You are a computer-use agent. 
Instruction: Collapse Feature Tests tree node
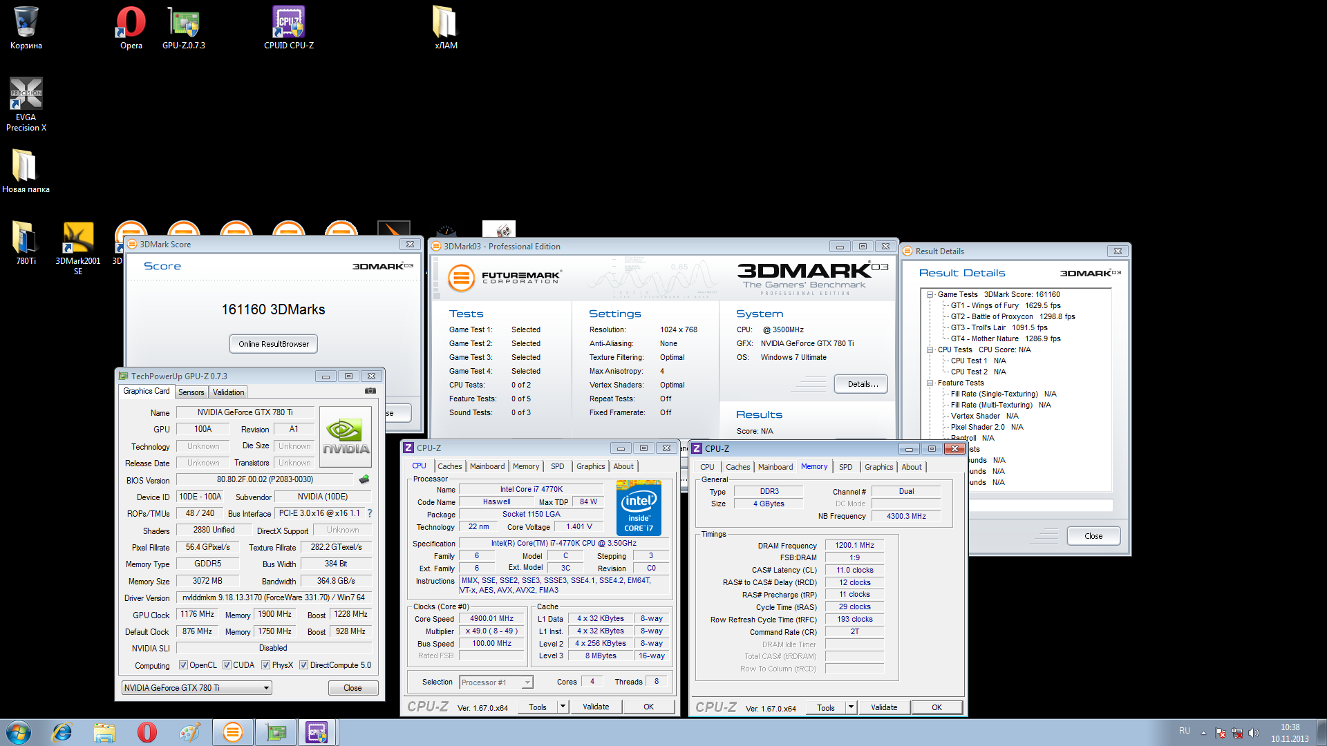[930, 383]
